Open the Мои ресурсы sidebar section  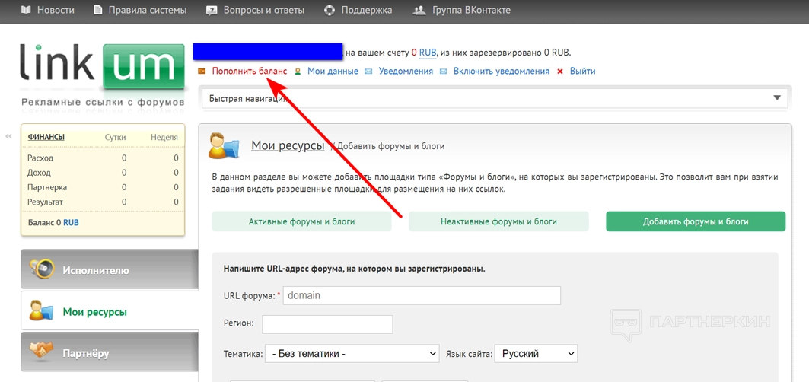(x=110, y=310)
